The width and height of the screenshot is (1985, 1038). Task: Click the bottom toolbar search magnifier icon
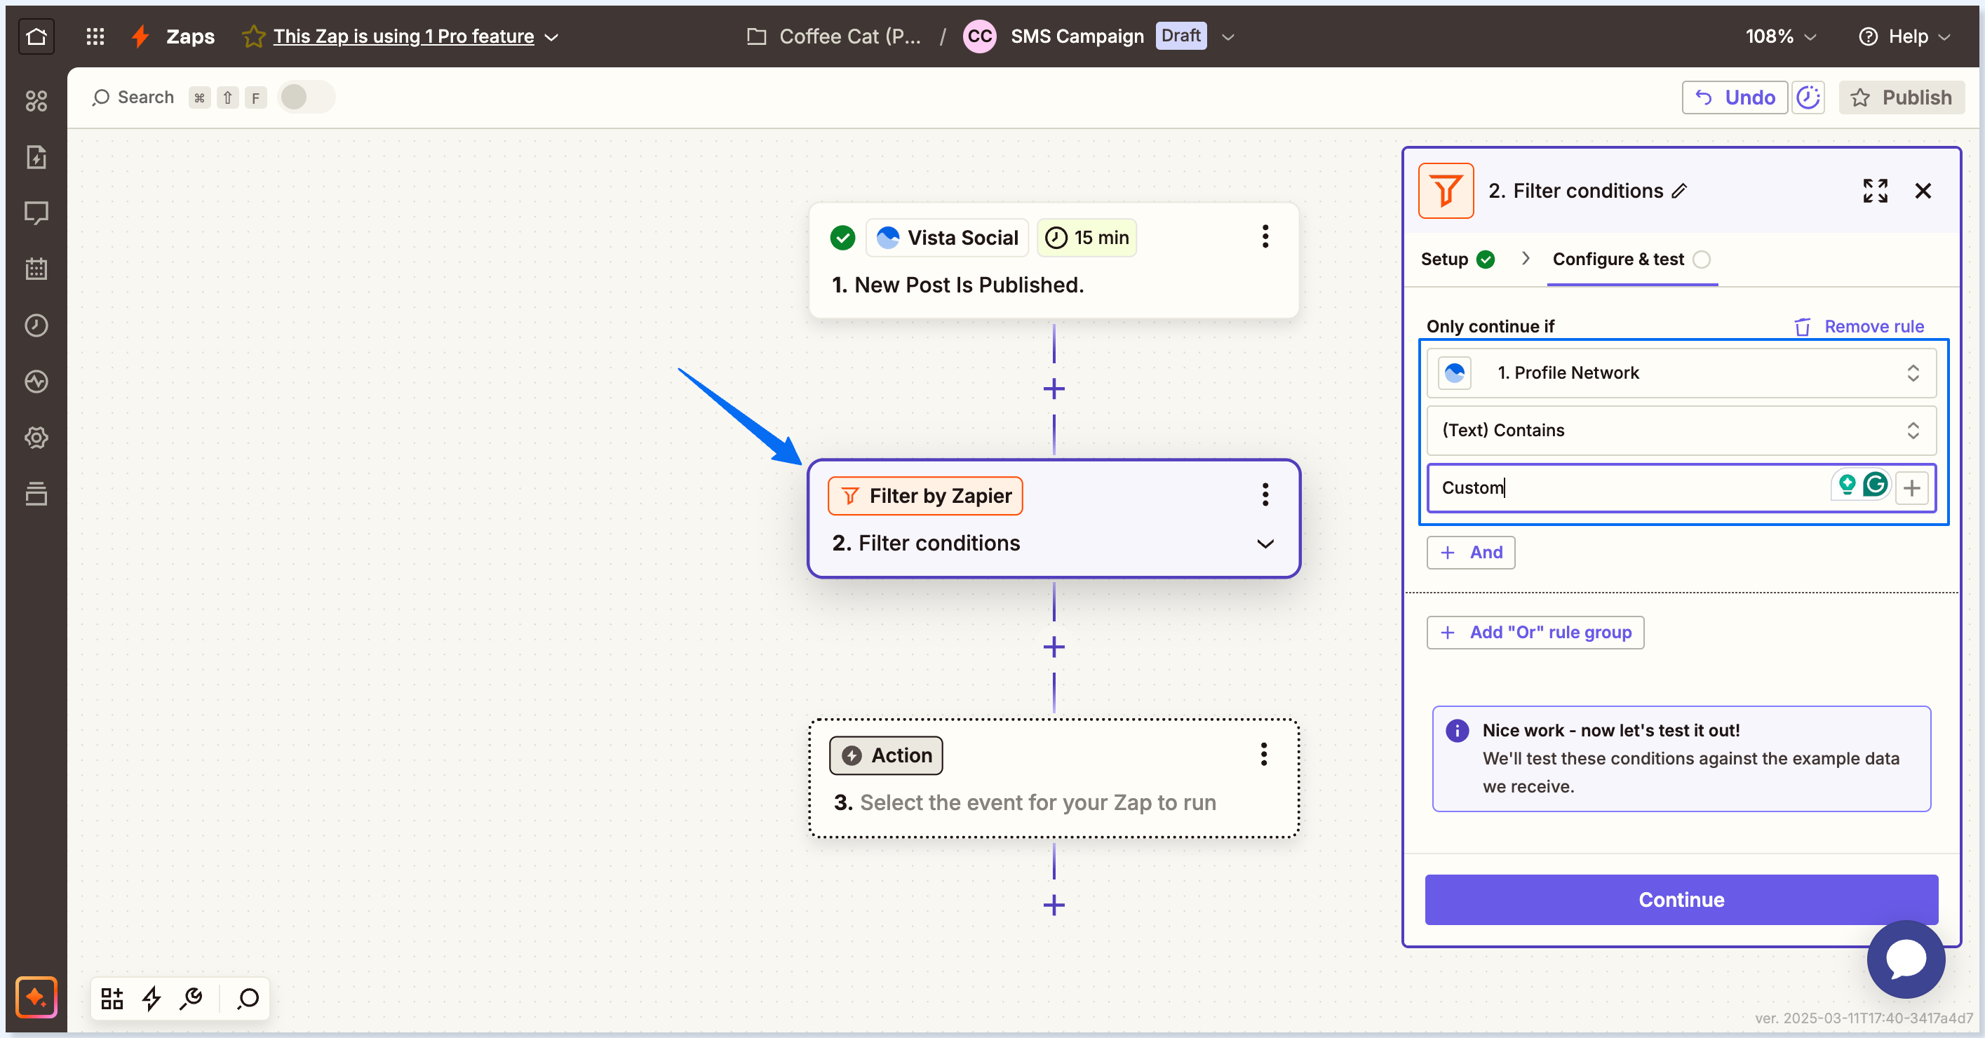pos(248,998)
